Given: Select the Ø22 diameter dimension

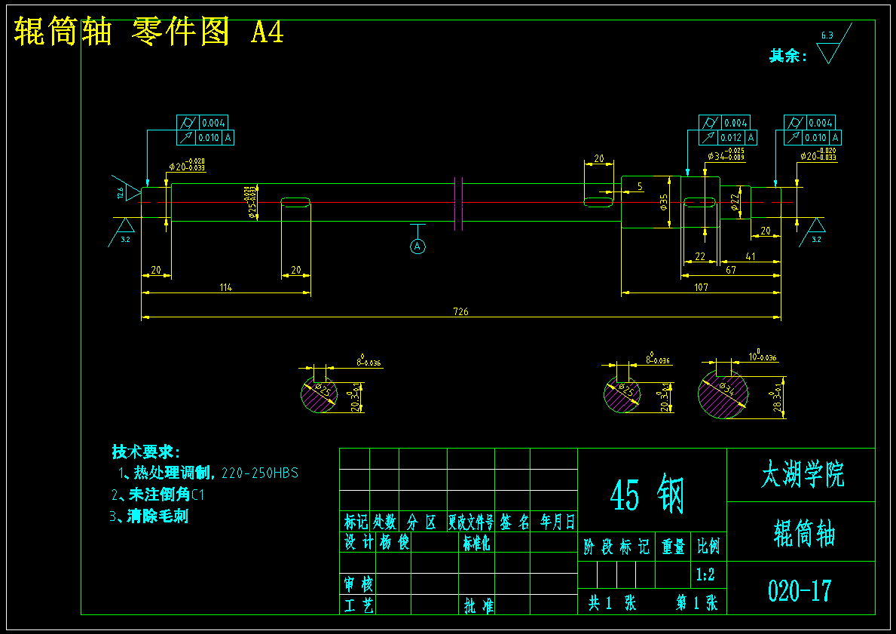Looking at the screenshot, I should (x=736, y=202).
